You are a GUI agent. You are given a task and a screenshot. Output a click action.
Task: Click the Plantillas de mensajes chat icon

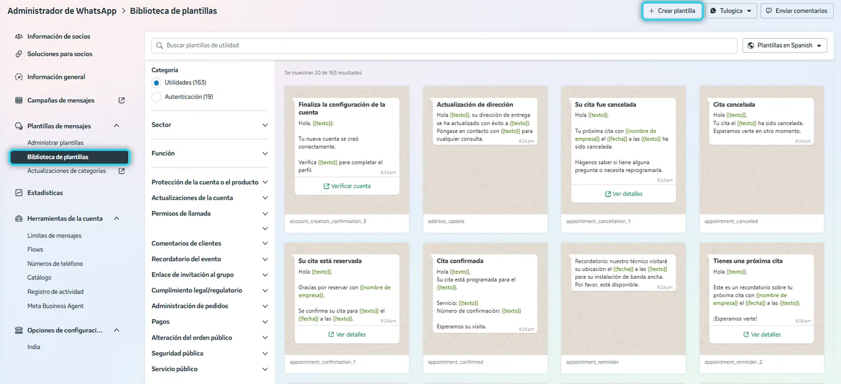click(x=19, y=126)
